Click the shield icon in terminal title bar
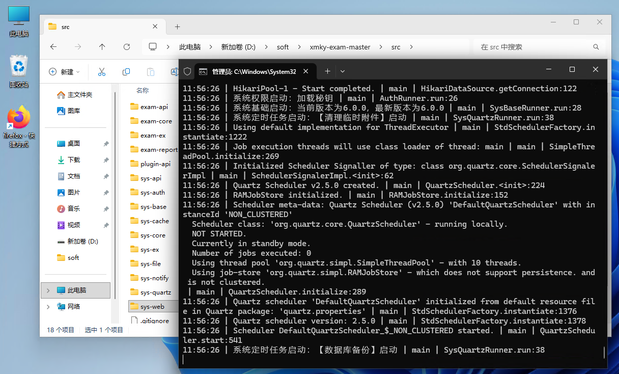 click(x=187, y=71)
